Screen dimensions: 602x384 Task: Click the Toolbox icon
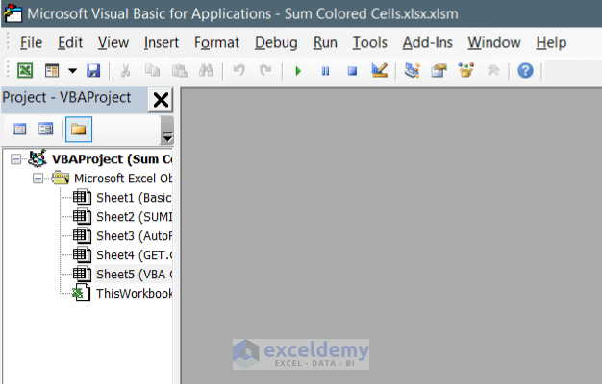click(x=493, y=70)
